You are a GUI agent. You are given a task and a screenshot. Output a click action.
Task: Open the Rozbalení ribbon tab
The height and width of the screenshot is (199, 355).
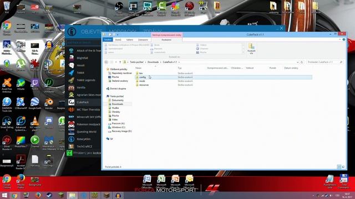pyautogui.click(x=166, y=40)
